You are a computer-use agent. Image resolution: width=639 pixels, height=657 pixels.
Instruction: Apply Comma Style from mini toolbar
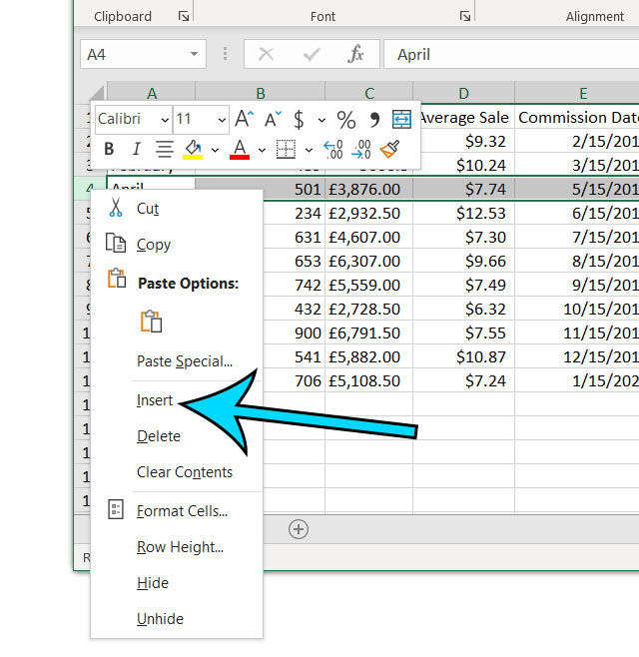click(374, 120)
